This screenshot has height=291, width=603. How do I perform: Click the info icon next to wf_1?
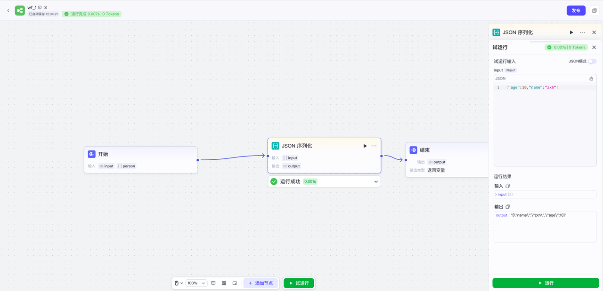[x=40, y=8]
